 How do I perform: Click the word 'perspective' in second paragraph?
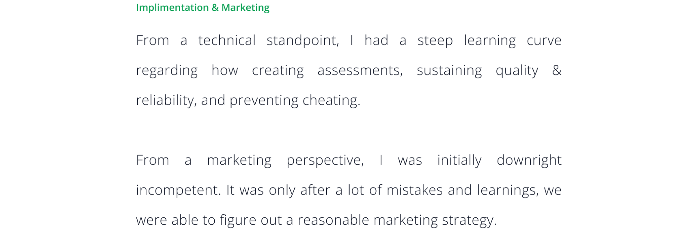[324, 160]
